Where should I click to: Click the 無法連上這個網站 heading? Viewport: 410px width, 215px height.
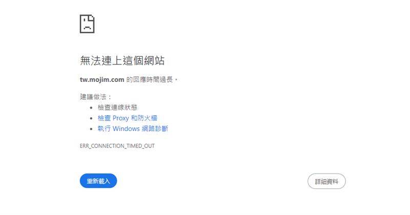tap(122, 60)
